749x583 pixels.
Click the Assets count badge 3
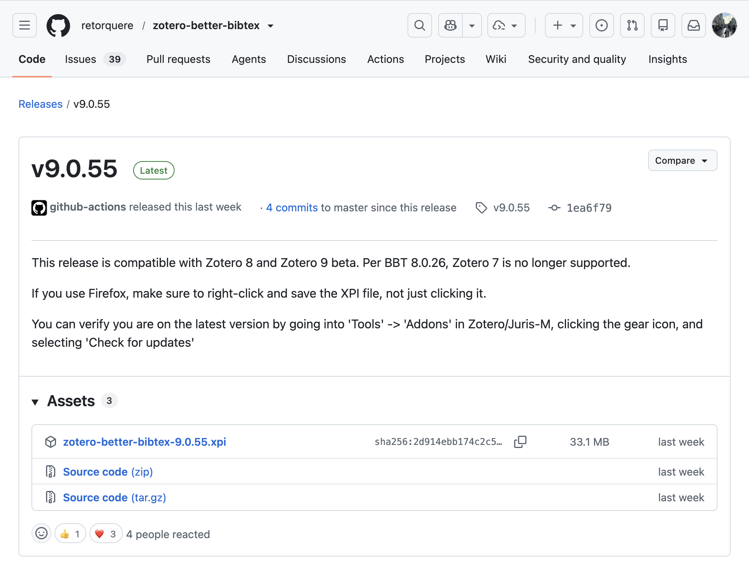[x=109, y=400]
